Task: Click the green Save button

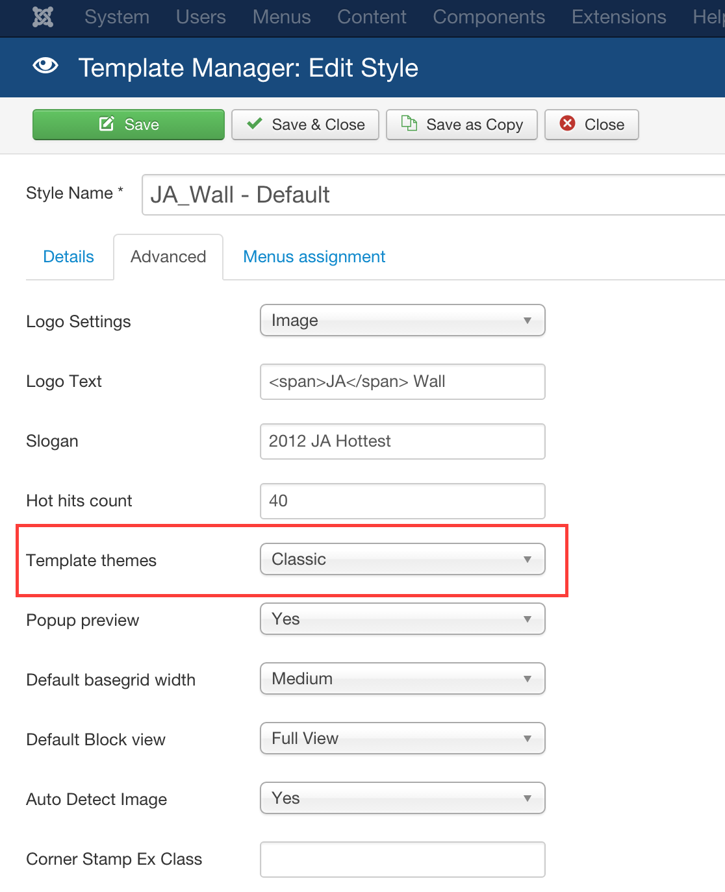Action: pos(129,125)
